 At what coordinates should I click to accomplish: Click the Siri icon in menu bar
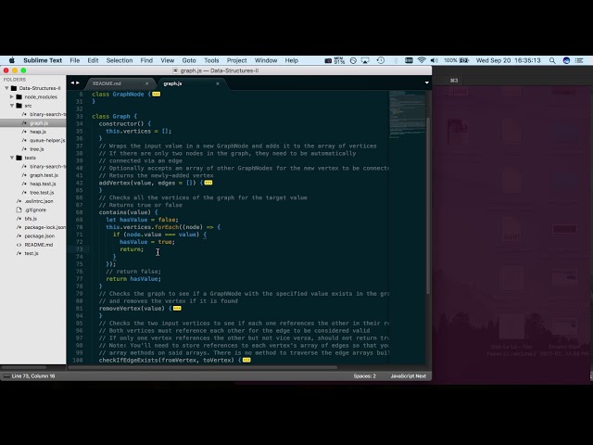pos(566,60)
